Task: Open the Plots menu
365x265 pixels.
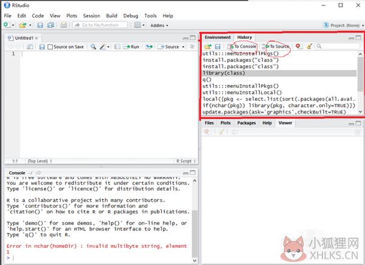Action: pos(71,16)
